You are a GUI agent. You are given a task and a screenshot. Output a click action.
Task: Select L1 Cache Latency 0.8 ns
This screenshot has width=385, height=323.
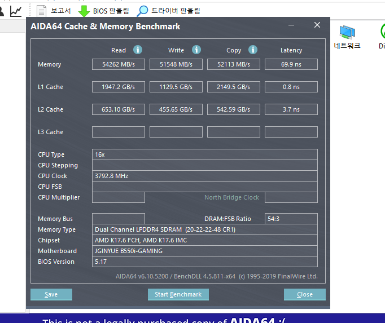click(291, 87)
